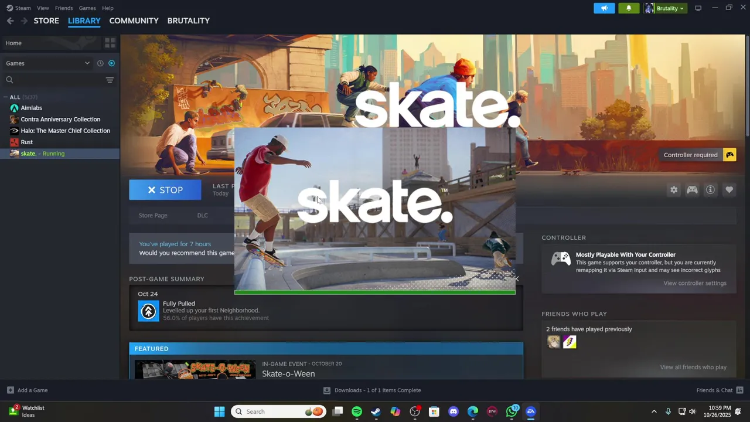Open the Help menu

tap(107, 8)
